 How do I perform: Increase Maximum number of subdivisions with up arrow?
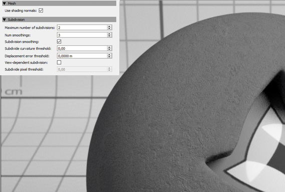[109, 26]
